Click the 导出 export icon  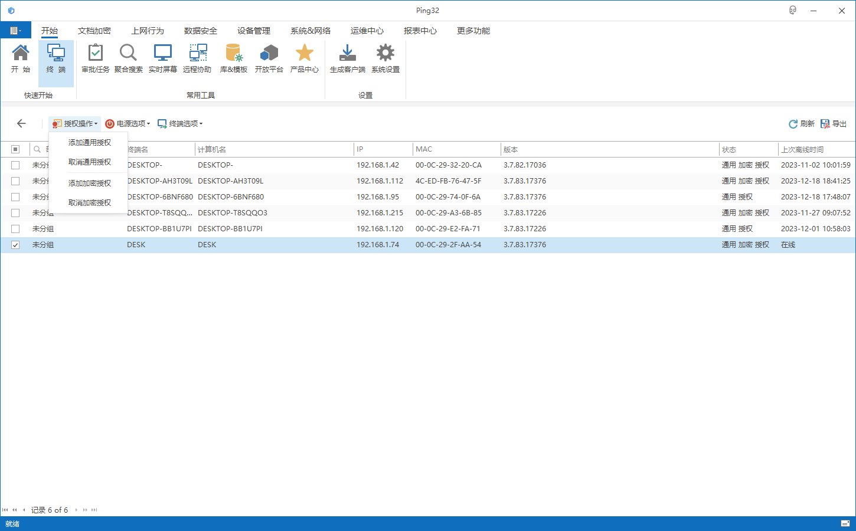click(825, 124)
